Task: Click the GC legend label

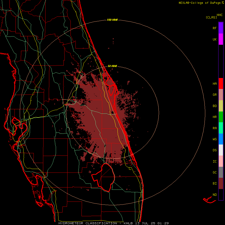Action: pos(214,172)
